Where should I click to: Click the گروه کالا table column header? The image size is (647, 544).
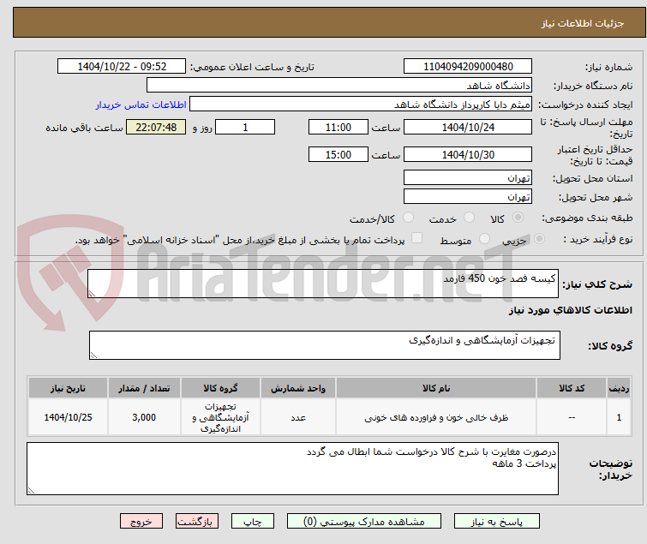click(x=220, y=388)
